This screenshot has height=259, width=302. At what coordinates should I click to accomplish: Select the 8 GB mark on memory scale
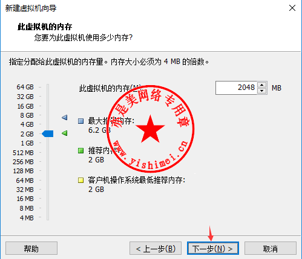[x=27, y=115]
